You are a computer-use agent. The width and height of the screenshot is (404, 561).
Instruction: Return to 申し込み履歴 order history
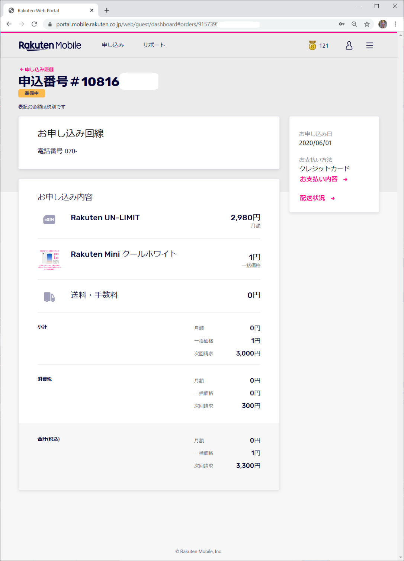(37, 70)
